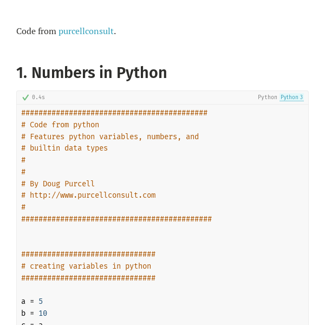325x325 pixels.
Task: Click the purcellconsult.com URL comment line
Action: 88,195
